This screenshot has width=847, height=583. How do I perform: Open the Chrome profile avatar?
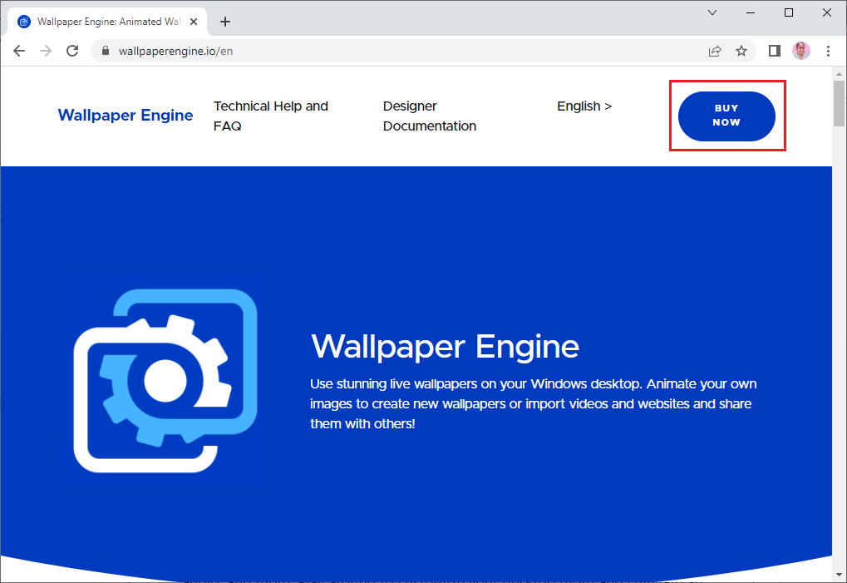[x=801, y=51]
